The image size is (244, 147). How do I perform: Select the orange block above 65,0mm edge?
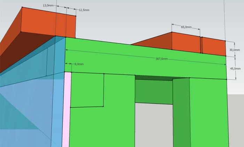[x=186, y=42]
